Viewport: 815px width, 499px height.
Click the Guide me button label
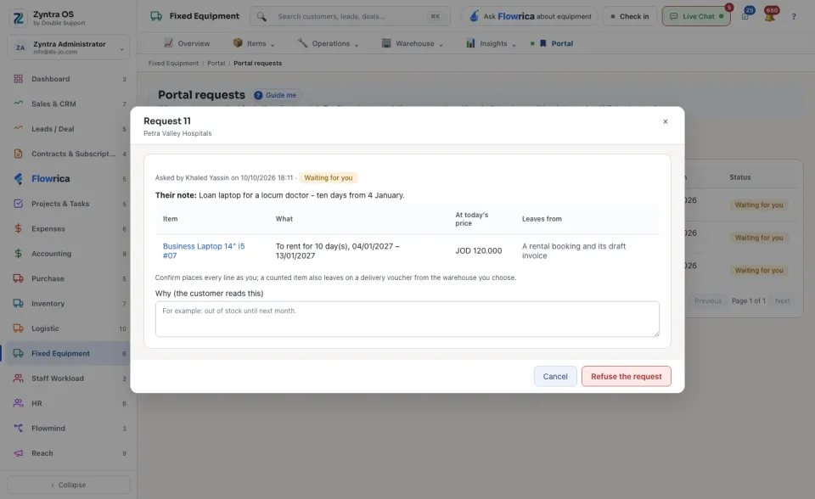[x=281, y=95]
